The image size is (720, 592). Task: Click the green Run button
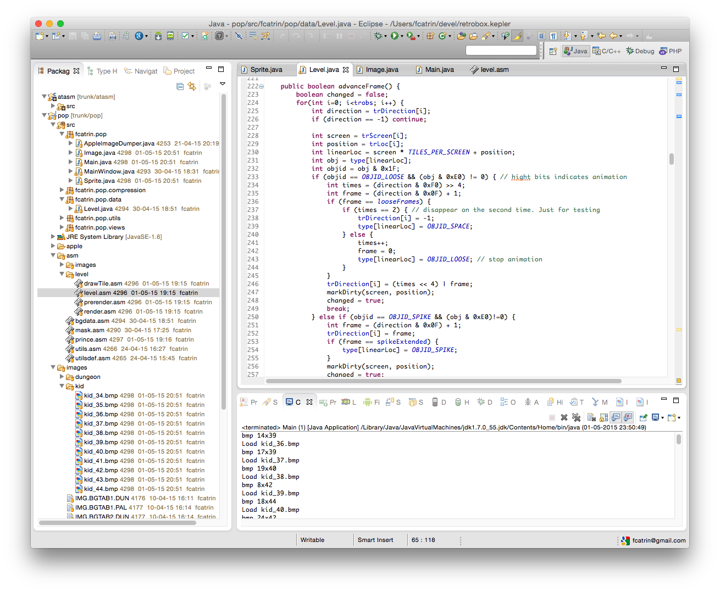[x=395, y=36]
